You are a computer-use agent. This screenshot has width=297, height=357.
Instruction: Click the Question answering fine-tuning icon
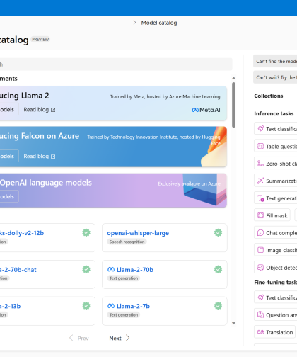(x=260, y=314)
